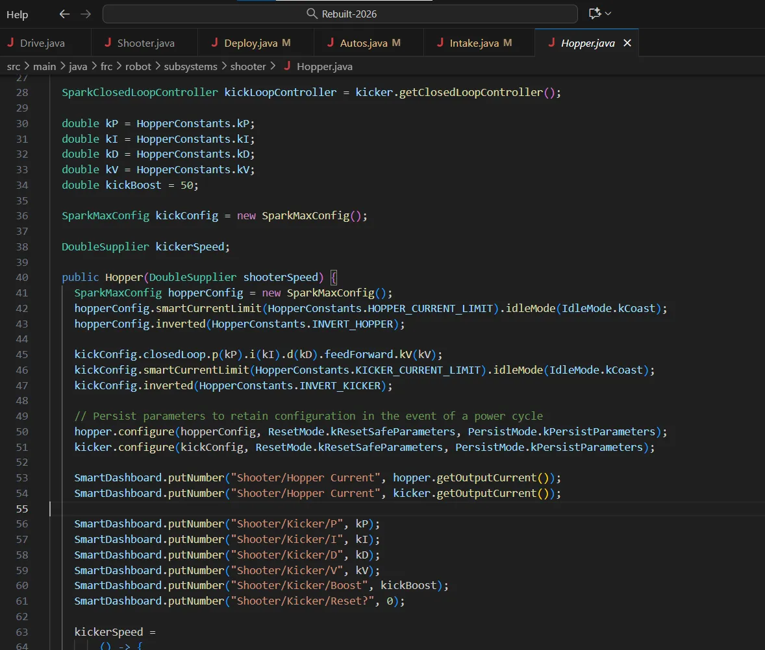Screen dimensions: 765x650
Task: Click the shooter breadcrumb
Action: 248,67
